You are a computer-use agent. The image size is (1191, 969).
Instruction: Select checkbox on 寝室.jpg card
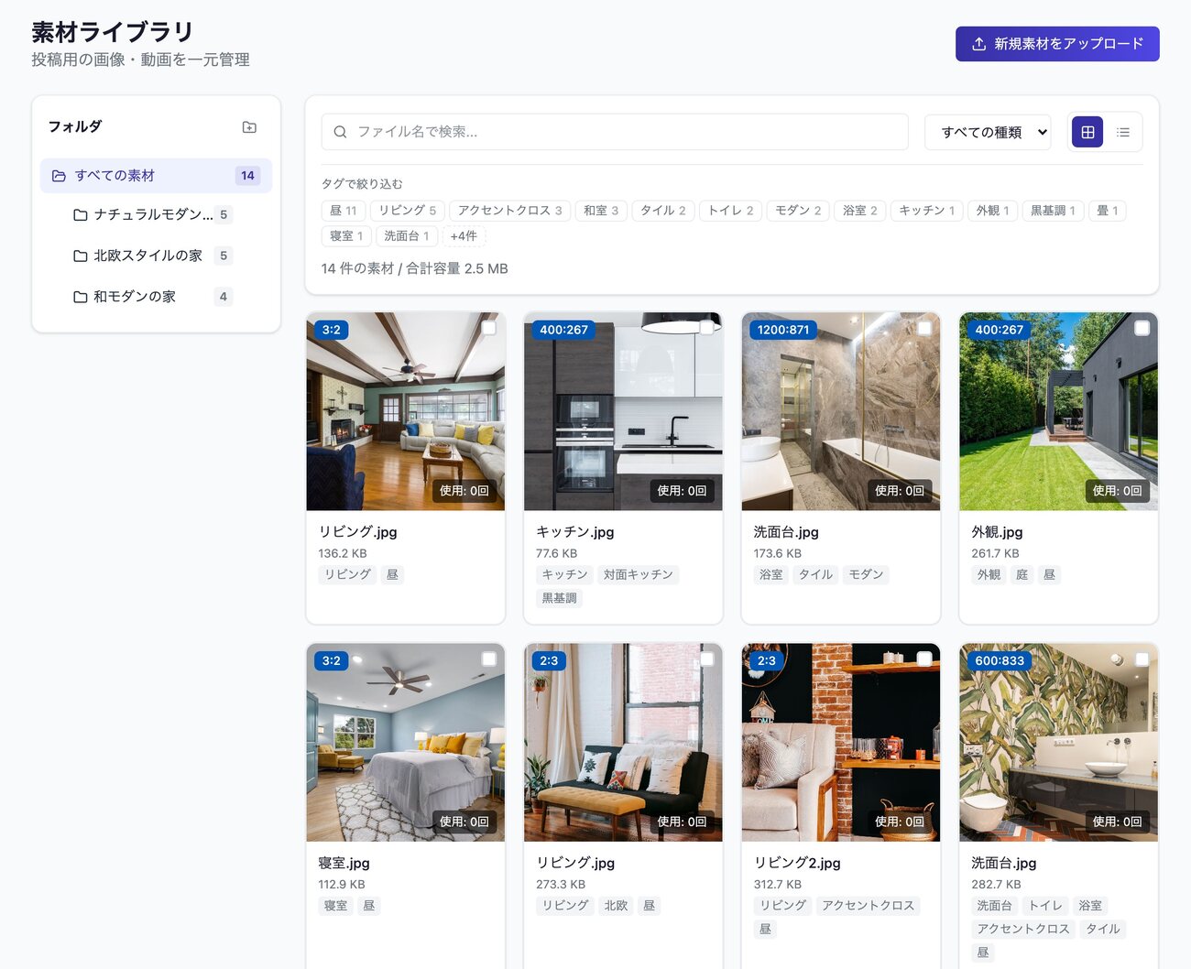(x=489, y=659)
